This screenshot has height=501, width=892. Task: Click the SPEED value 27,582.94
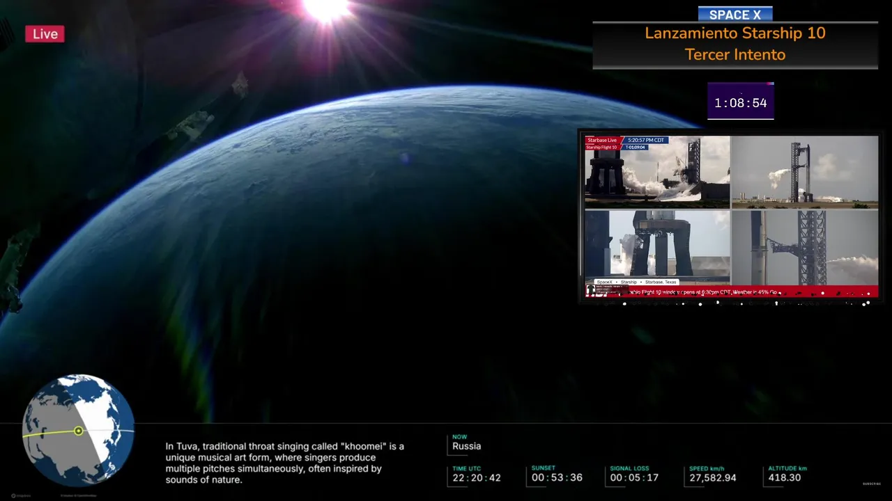713,477
